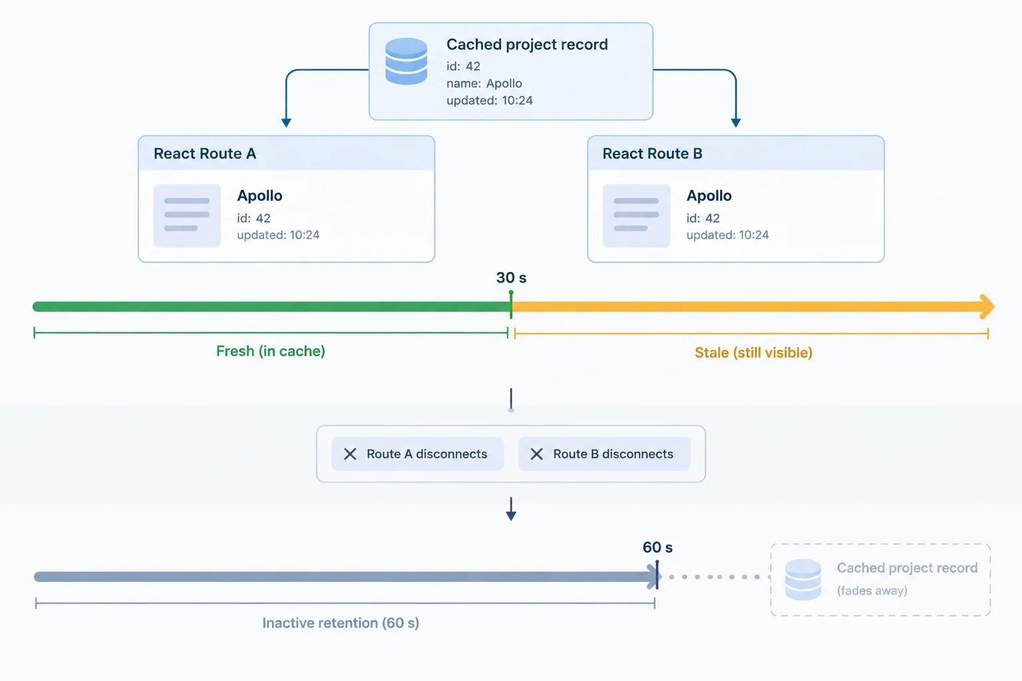Click the green fresh segment of the timeline bar
The height and width of the screenshot is (681, 1022).
tap(271, 307)
